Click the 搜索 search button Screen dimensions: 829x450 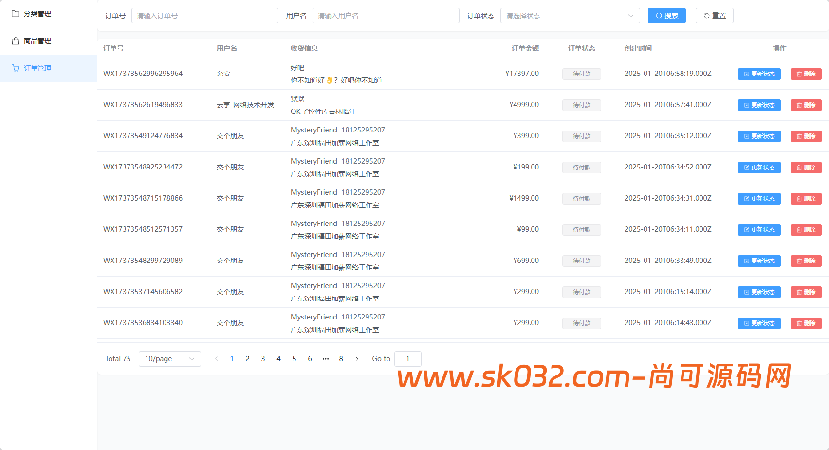(x=666, y=15)
